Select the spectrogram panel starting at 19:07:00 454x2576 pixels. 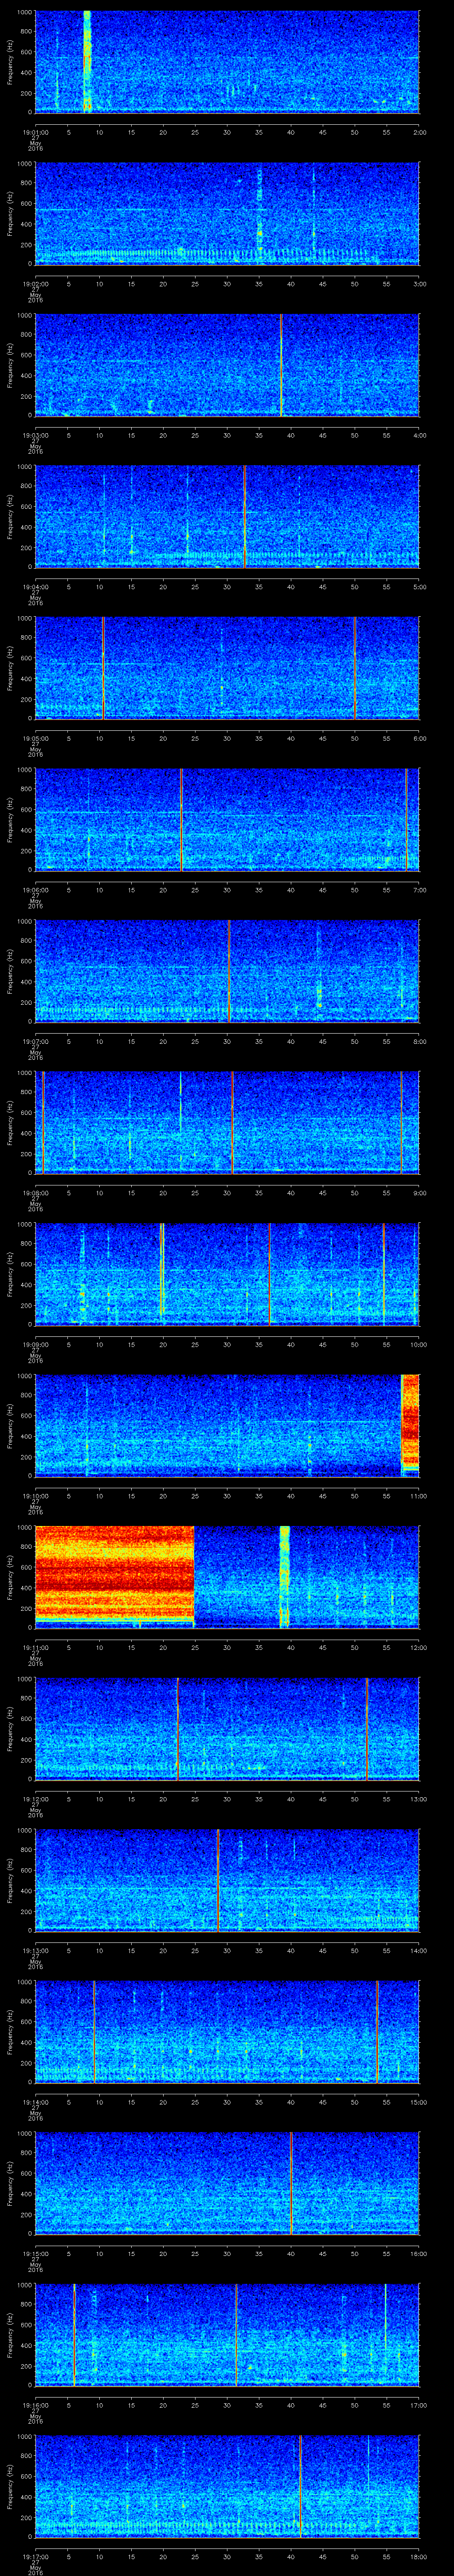(227, 971)
